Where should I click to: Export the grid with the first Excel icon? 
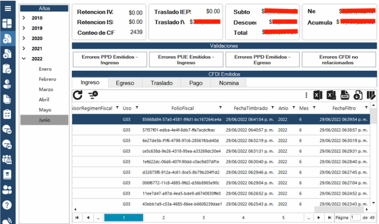[x=319, y=95]
